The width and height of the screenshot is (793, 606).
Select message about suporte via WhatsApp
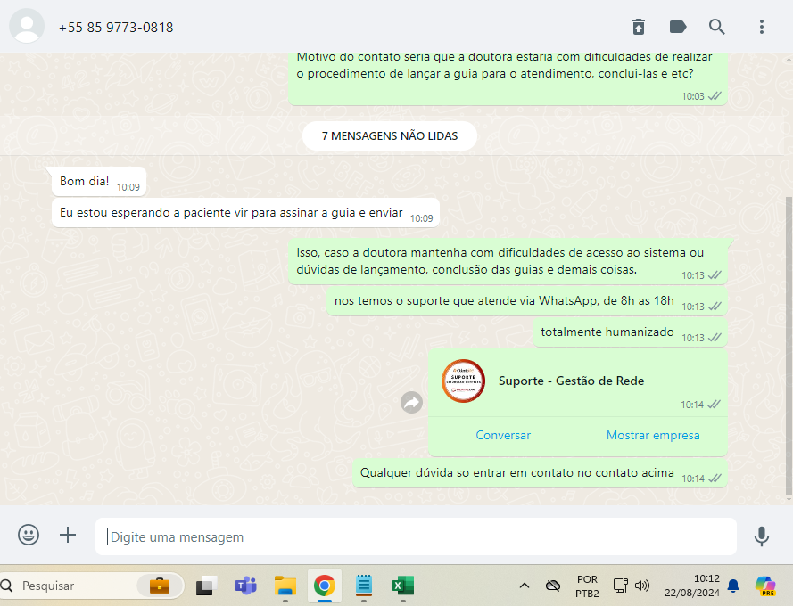point(526,301)
